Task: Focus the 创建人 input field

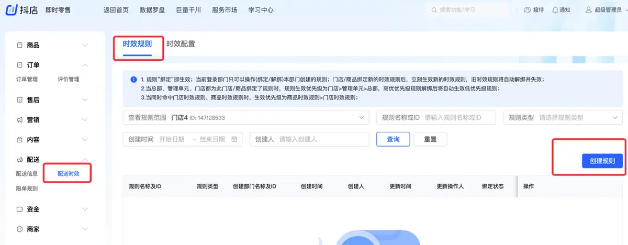Action: click(310, 139)
